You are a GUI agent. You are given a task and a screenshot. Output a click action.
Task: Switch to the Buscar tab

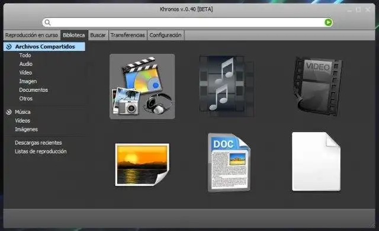pyautogui.click(x=98, y=36)
